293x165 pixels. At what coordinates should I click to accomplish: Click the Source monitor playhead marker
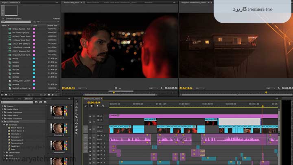click(114, 92)
